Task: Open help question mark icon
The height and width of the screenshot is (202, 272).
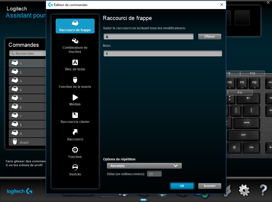Action: pos(263,190)
